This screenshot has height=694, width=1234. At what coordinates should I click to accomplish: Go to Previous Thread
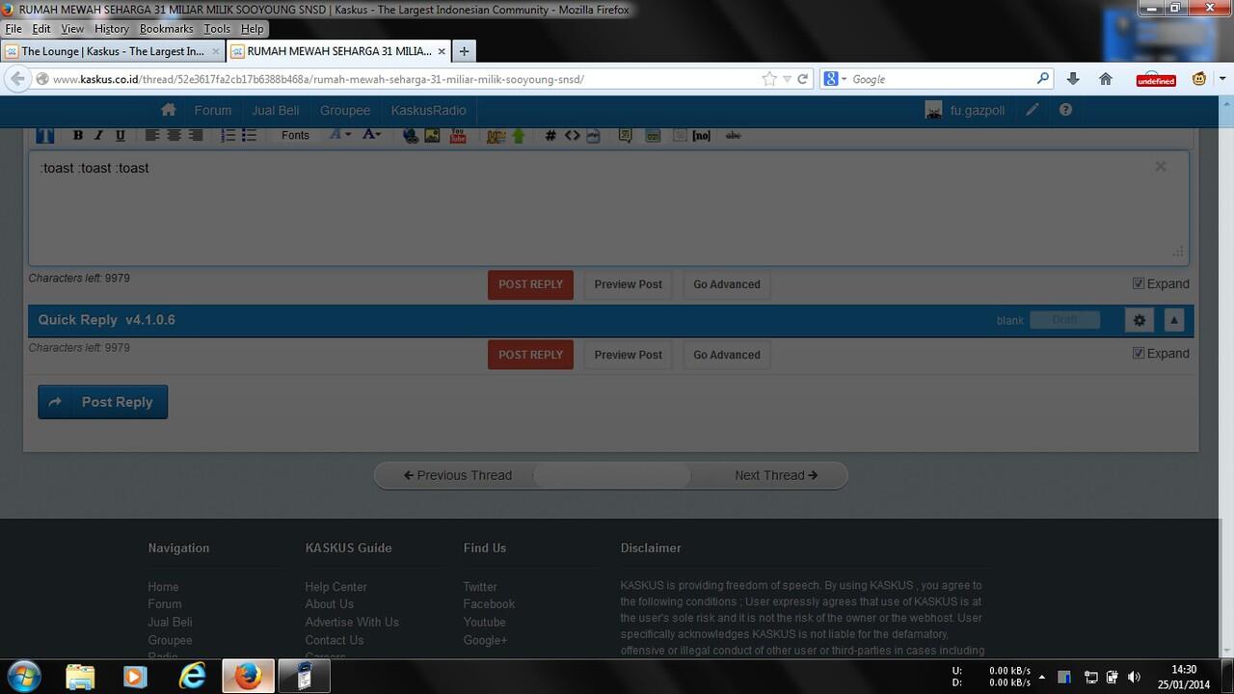pyautogui.click(x=458, y=475)
